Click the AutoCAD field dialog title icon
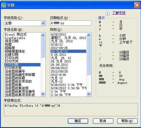This screenshot has height=128, width=141. [4, 5]
